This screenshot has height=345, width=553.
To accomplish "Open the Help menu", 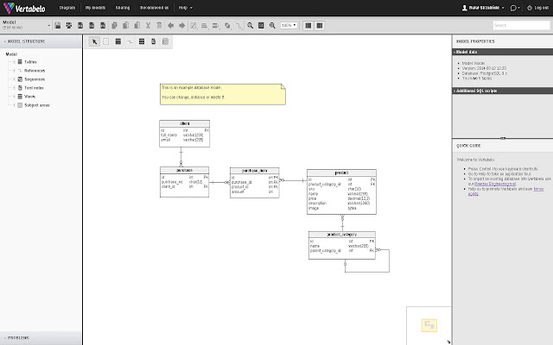I will click(x=183, y=7).
